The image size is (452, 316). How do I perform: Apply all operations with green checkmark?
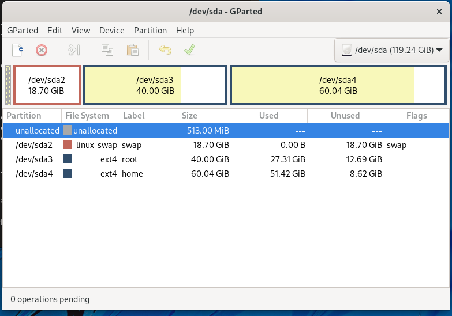pos(190,50)
